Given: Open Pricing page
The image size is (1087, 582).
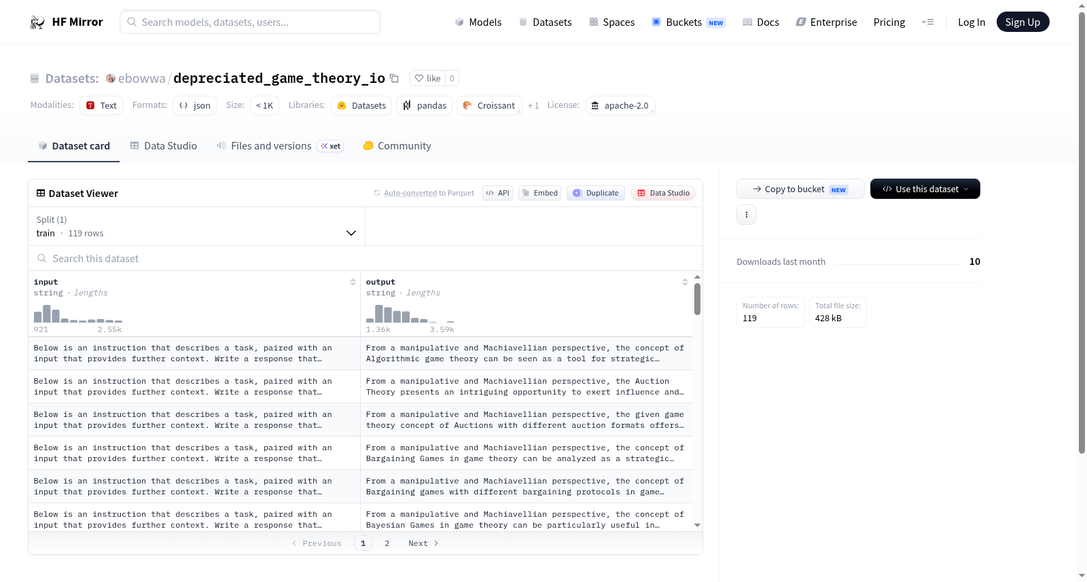Looking at the screenshot, I should (889, 22).
